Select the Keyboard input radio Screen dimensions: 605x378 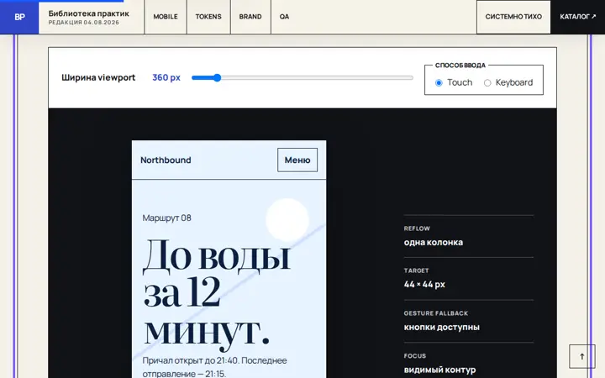click(x=487, y=83)
